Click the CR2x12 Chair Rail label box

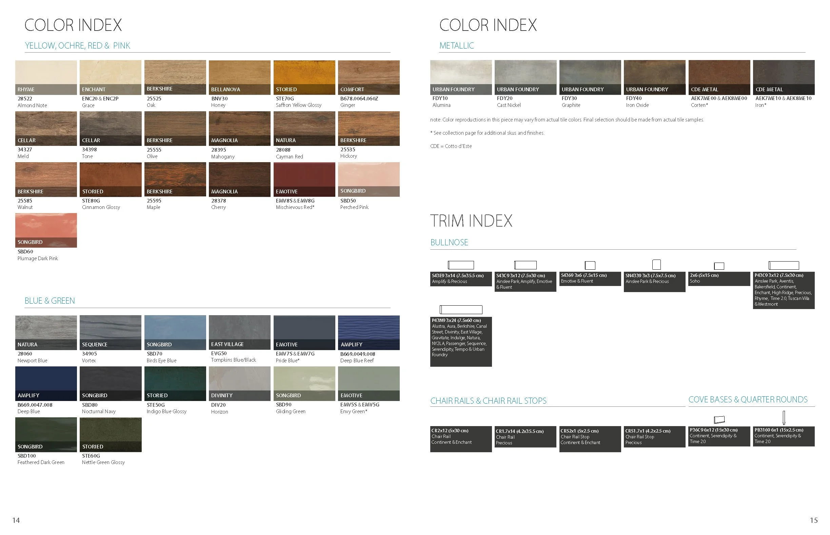(x=461, y=439)
